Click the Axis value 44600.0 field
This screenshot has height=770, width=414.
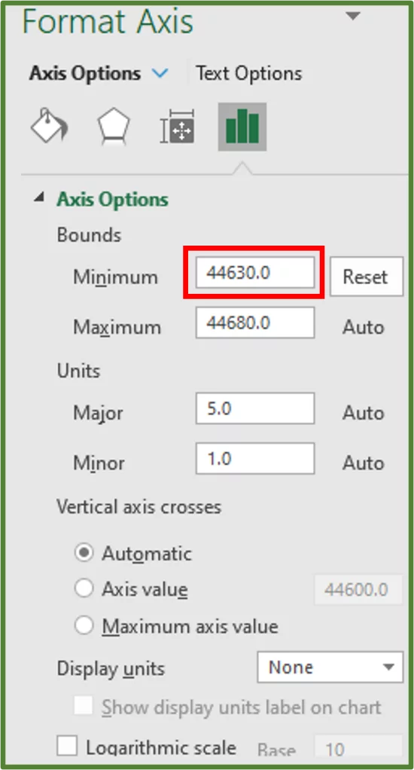[358, 588]
